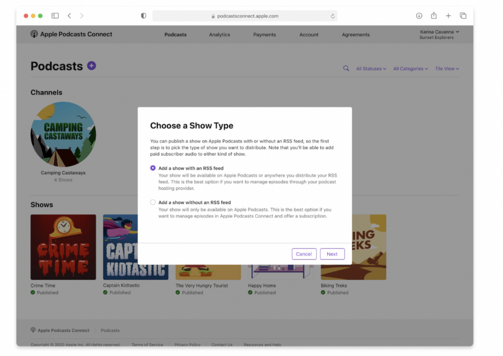
Task: Open the Karina Cavanna account menu
Action: click(439, 34)
